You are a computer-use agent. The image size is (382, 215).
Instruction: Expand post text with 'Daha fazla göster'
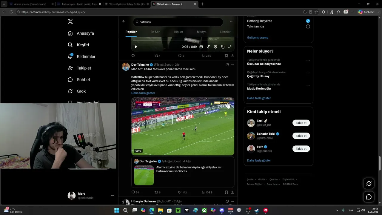(143, 93)
